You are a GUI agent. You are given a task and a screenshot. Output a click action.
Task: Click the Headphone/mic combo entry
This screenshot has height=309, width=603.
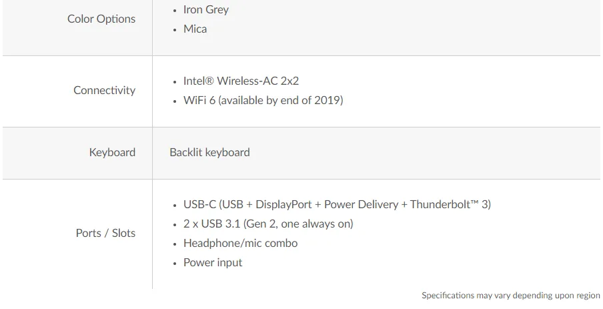tap(240, 243)
